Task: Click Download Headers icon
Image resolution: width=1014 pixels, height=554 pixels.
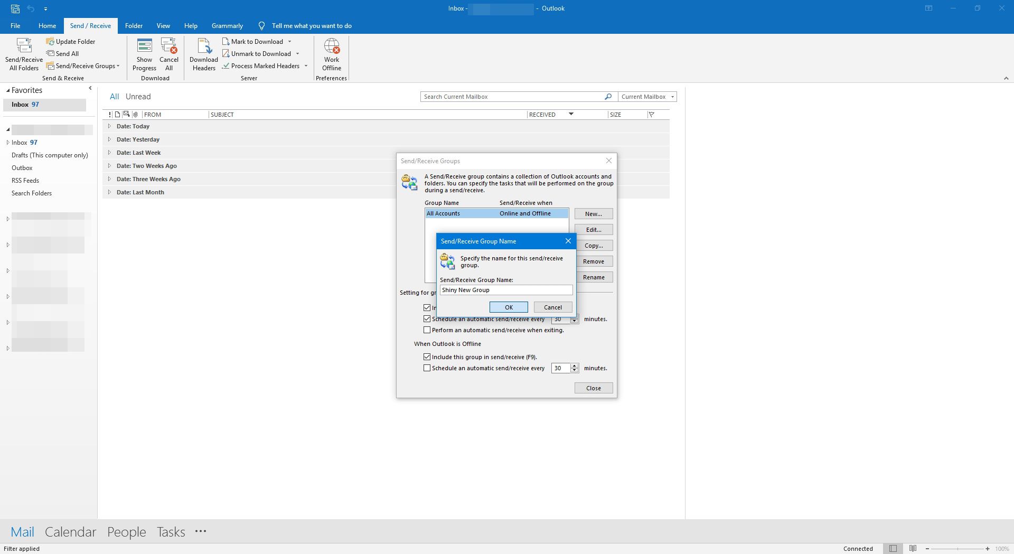Action: 204,45
